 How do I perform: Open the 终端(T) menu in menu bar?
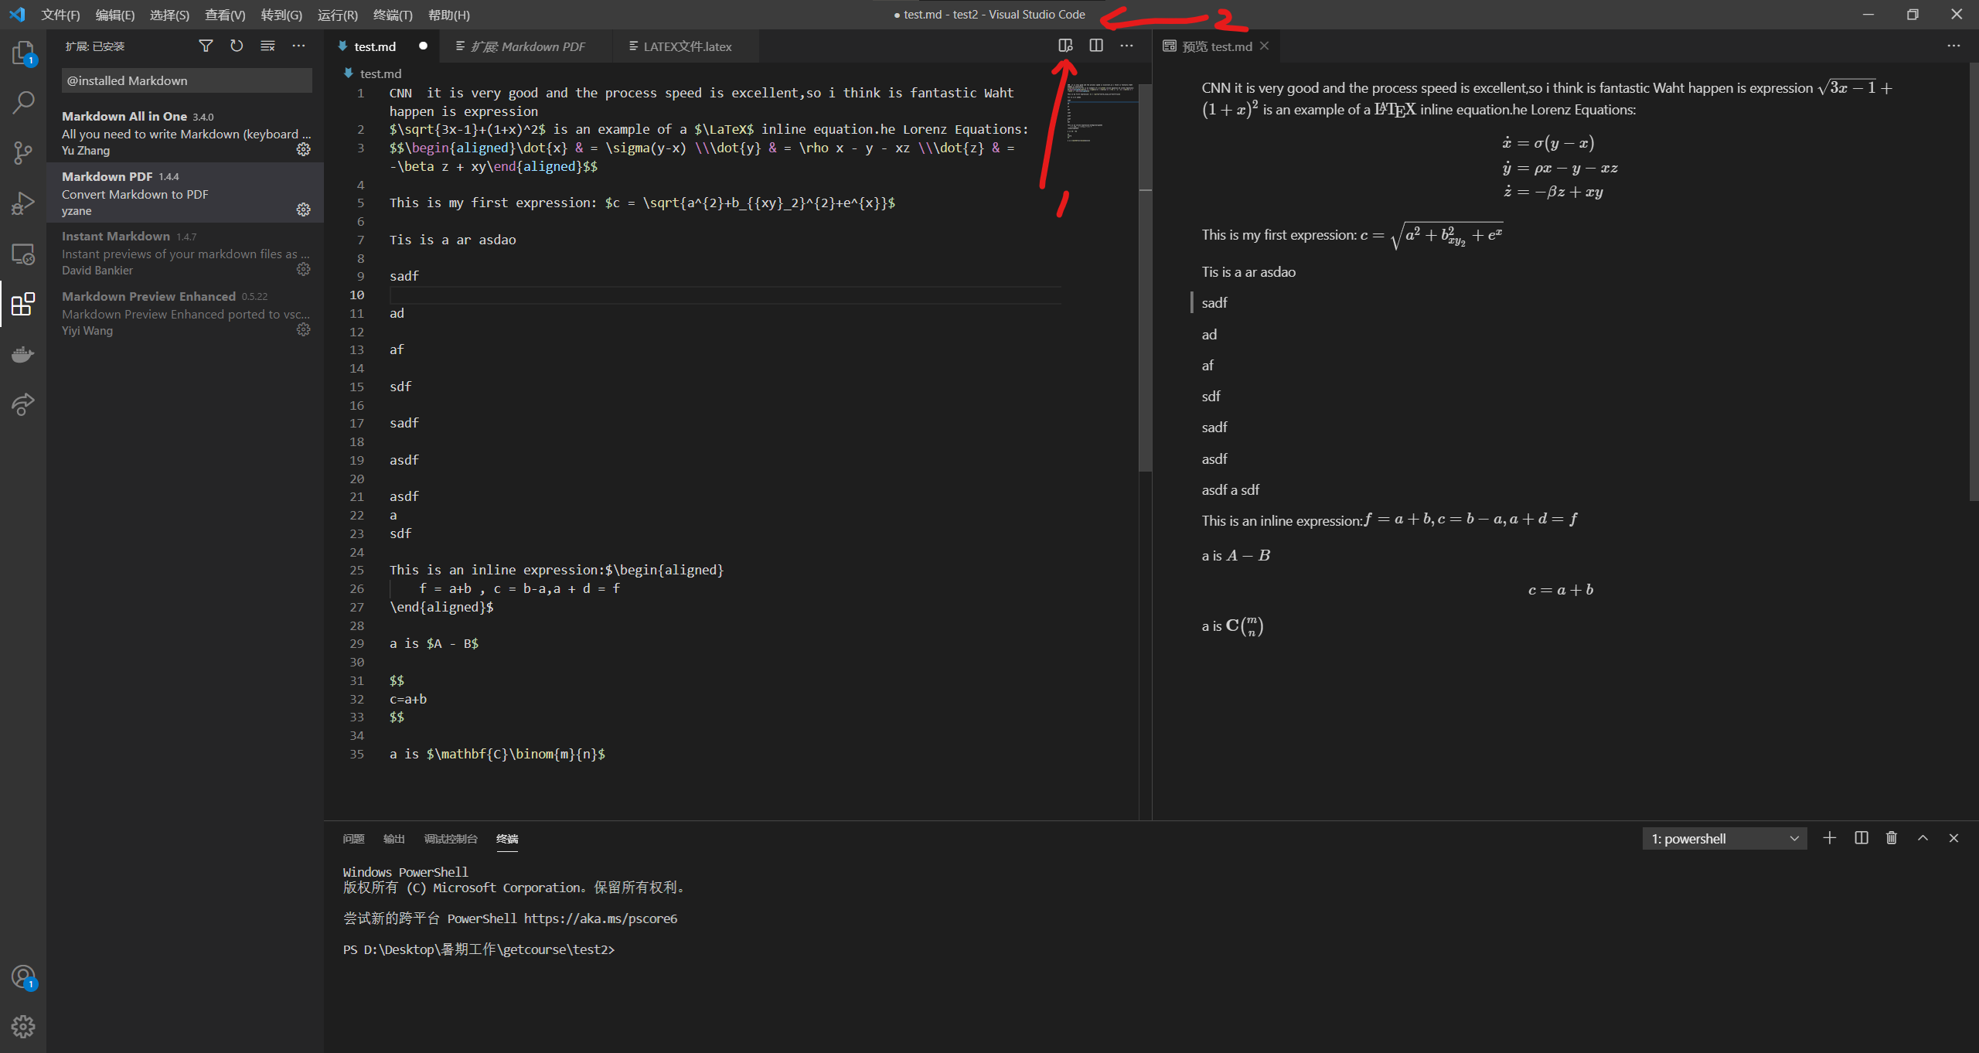(x=393, y=15)
